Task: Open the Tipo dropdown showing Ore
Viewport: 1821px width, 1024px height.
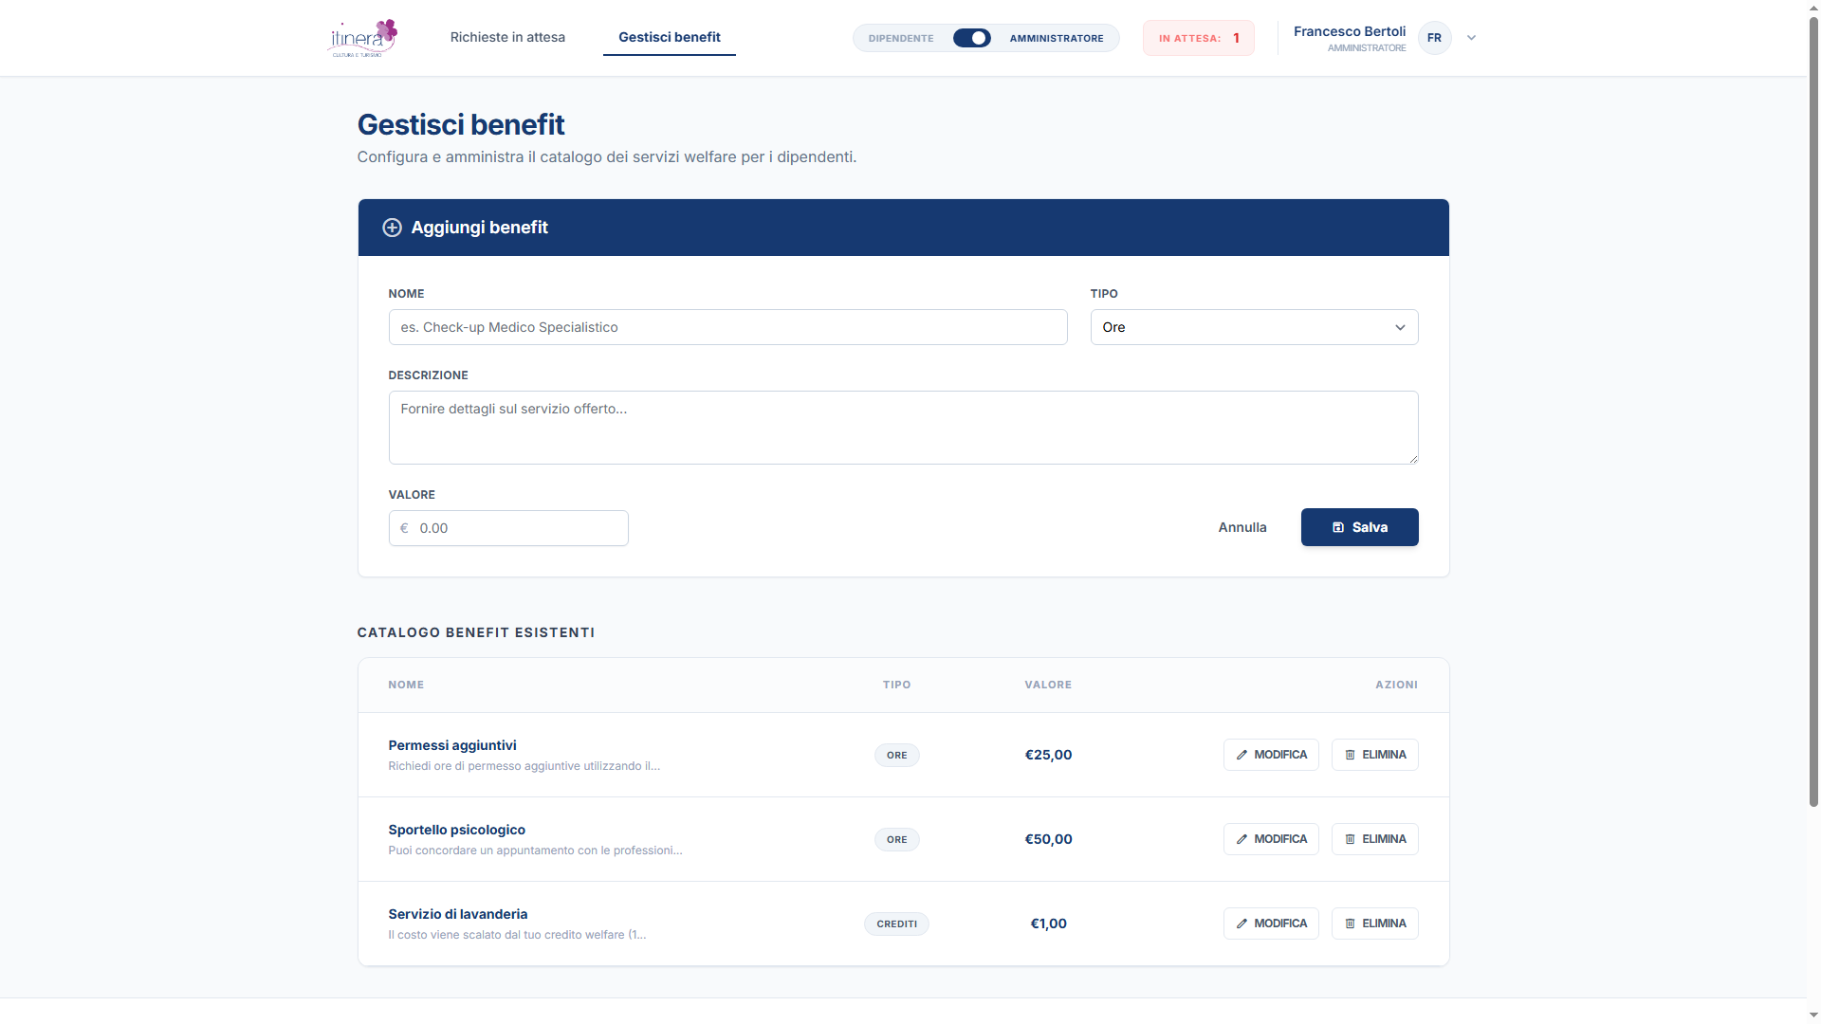Action: pos(1253,327)
